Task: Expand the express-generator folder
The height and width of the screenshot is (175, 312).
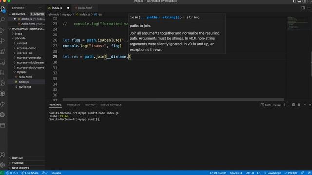Action: [x=27, y=58]
